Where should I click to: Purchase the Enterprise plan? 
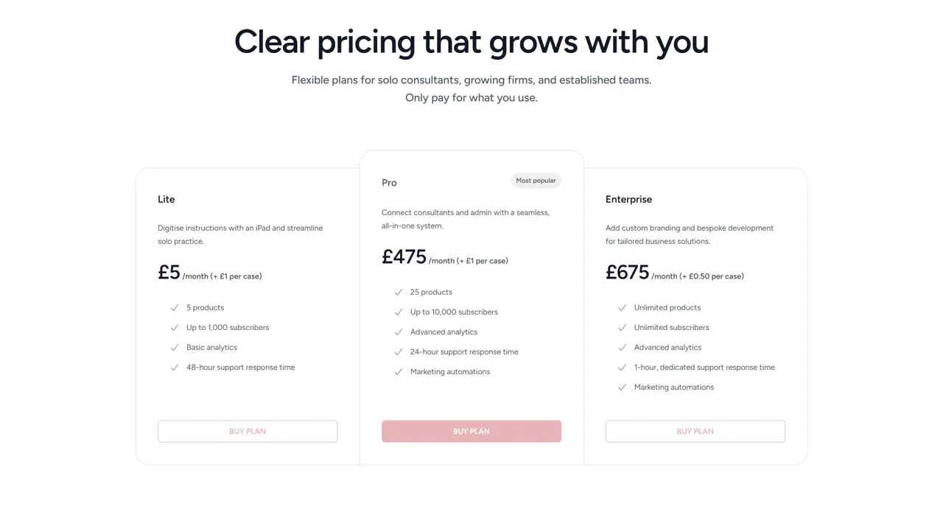point(695,432)
